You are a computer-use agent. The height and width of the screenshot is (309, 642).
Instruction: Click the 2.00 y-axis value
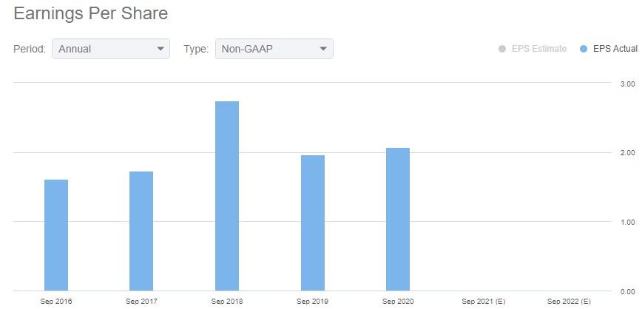(628, 153)
